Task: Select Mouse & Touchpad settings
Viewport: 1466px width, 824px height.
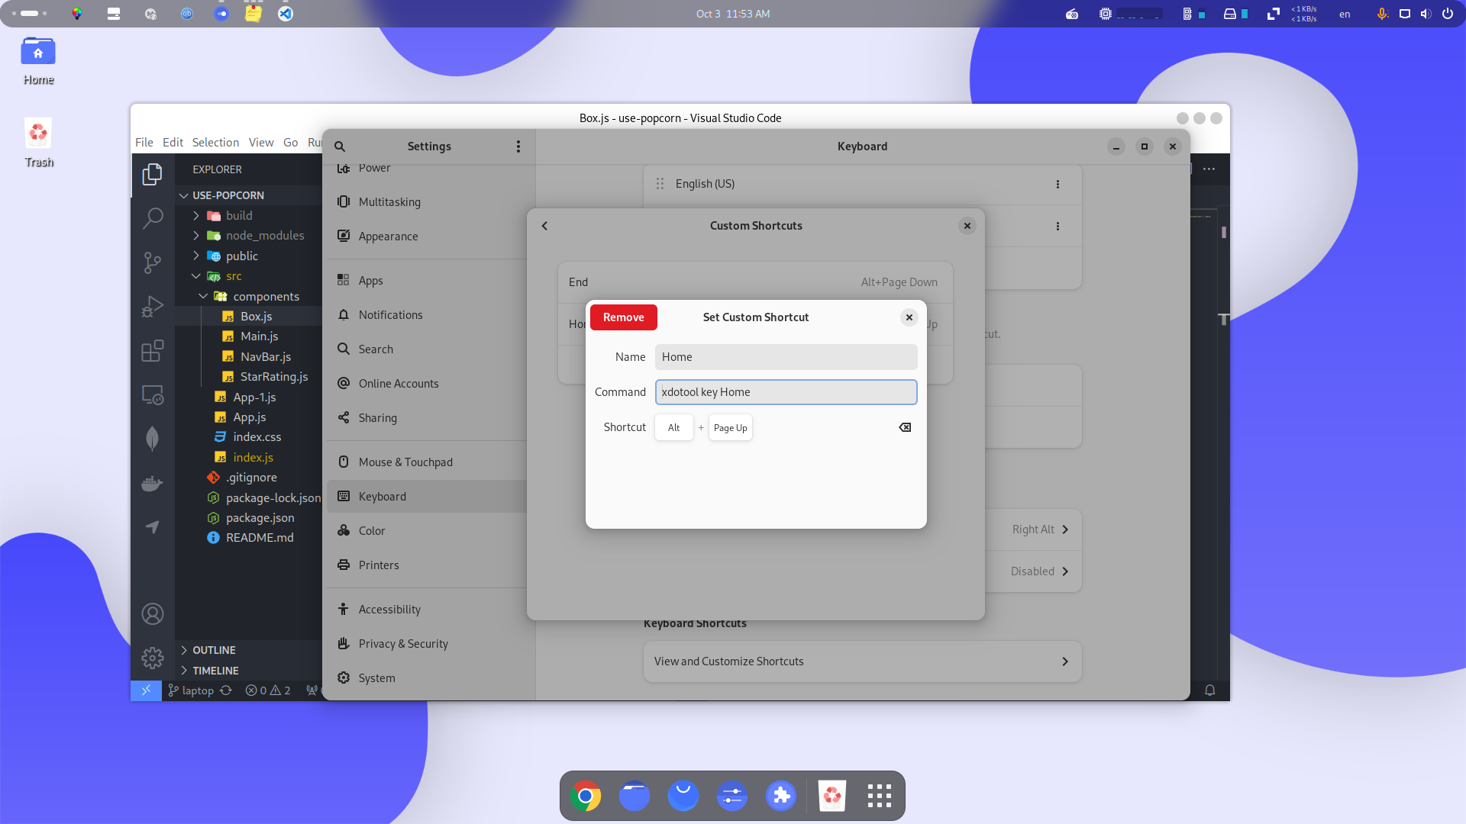Action: click(x=405, y=462)
